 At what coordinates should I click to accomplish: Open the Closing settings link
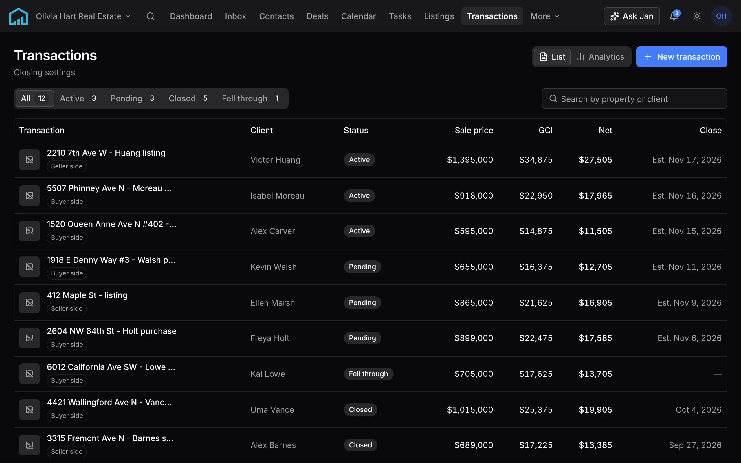click(x=44, y=73)
